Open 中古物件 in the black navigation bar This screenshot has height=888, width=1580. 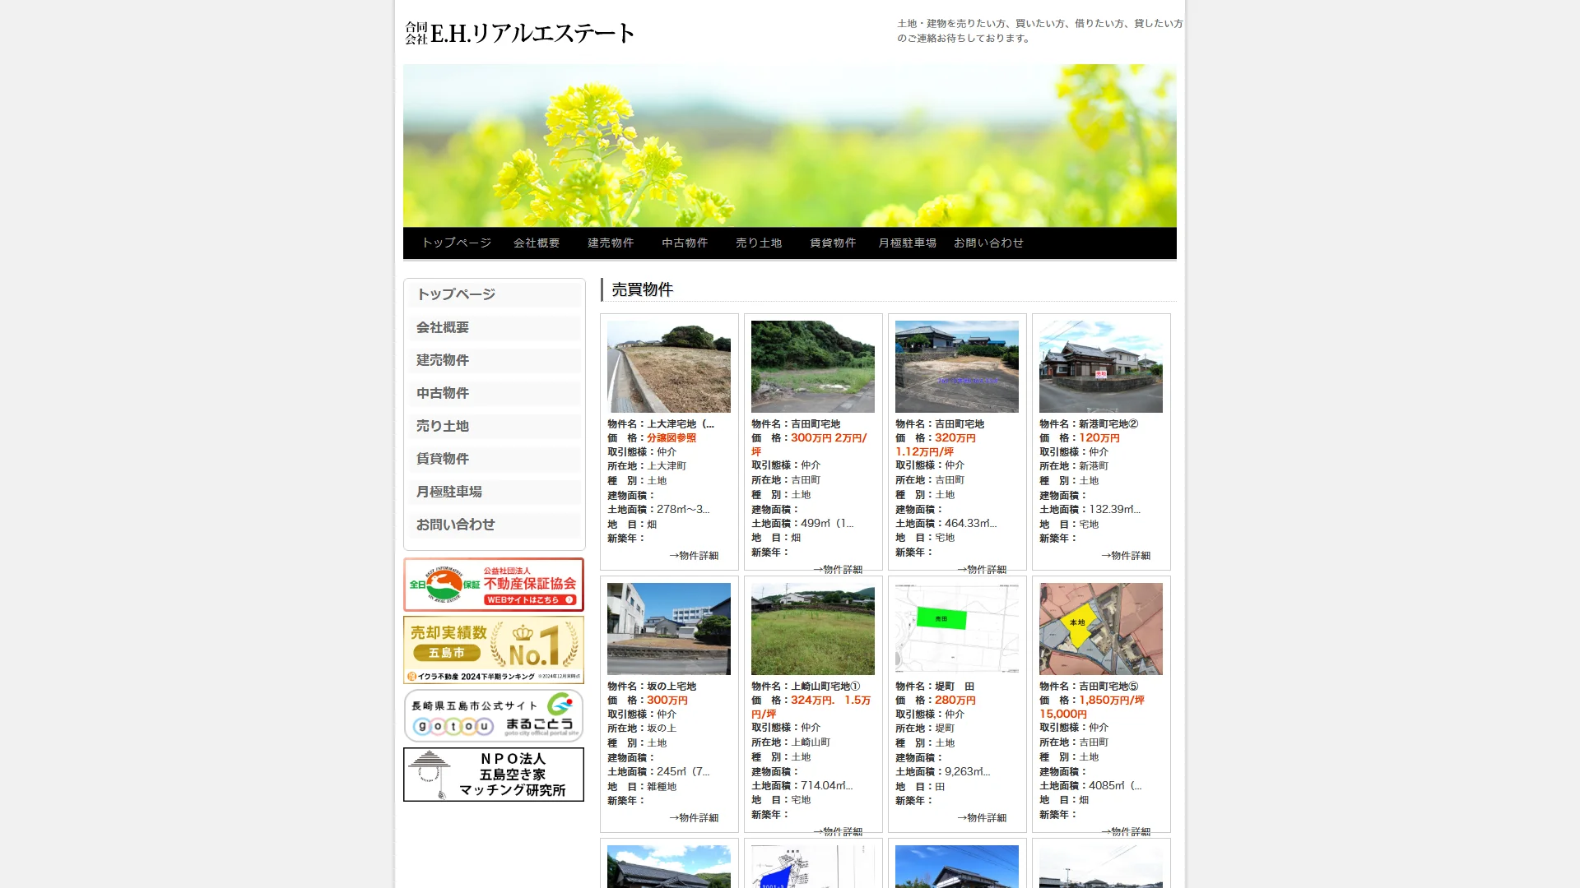click(x=685, y=243)
